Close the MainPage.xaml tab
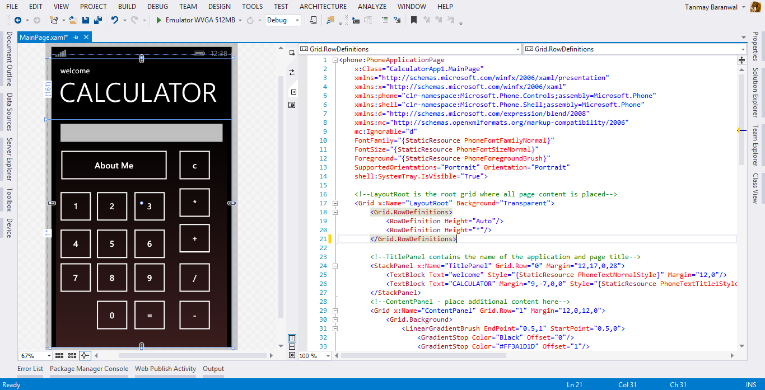765x390 pixels. pyautogui.click(x=86, y=37)
